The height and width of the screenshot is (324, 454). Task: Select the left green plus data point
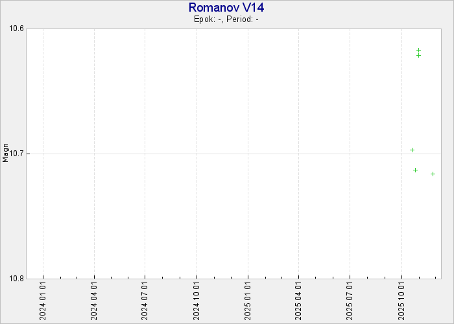pos(415,170)
